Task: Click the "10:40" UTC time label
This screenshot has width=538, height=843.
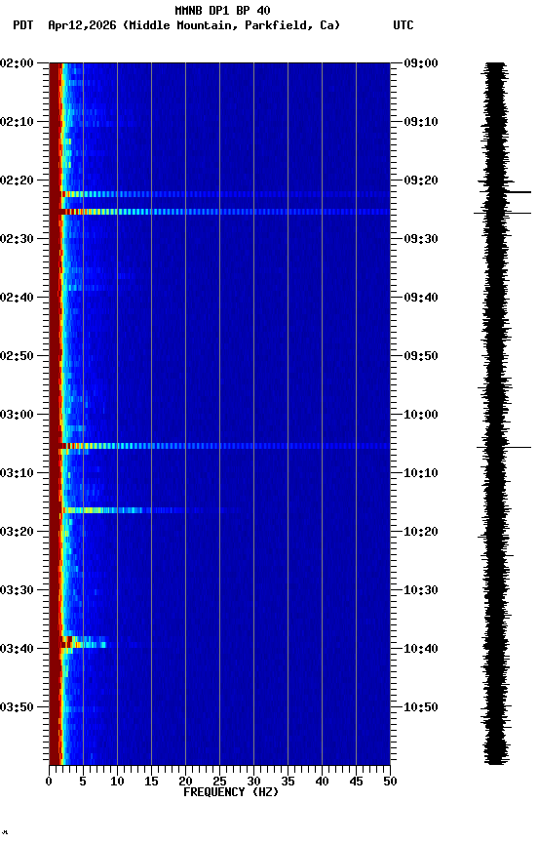Action: tap(421, 649)
